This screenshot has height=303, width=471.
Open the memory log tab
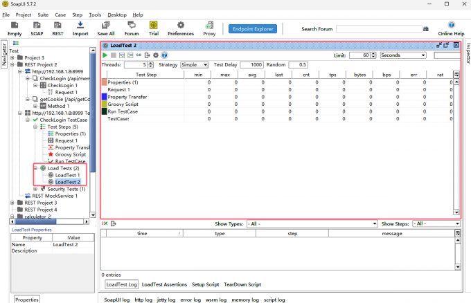(x=245, y=300)
